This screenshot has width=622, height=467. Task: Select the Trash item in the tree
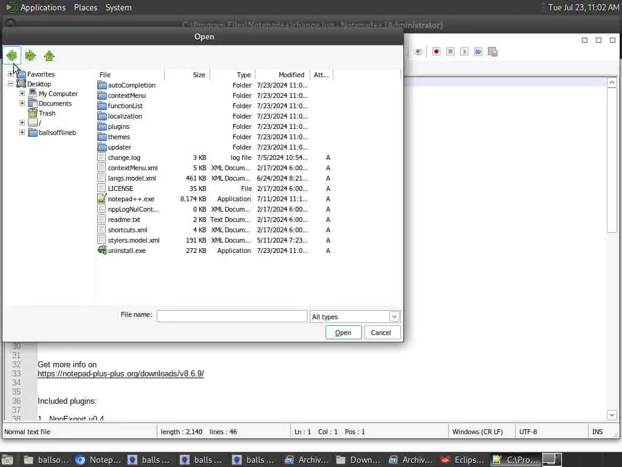[x=47, y=113]
